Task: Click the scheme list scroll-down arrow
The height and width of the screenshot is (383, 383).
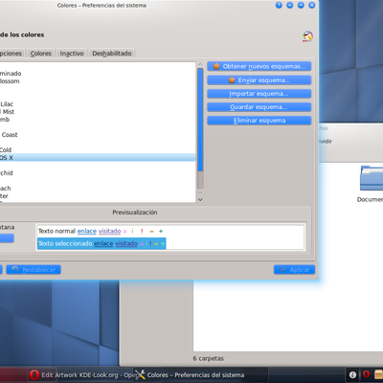Action: (200, 200)
